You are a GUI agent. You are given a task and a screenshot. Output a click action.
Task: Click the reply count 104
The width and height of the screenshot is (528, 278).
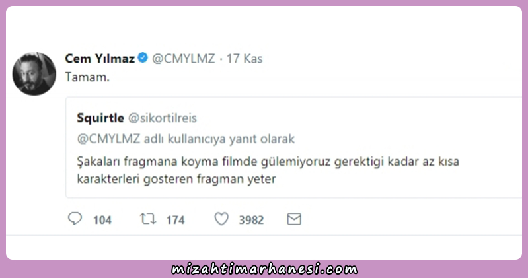click(x=102, y=220)
